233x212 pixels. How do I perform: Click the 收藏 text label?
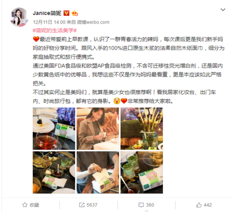point(34,205)
